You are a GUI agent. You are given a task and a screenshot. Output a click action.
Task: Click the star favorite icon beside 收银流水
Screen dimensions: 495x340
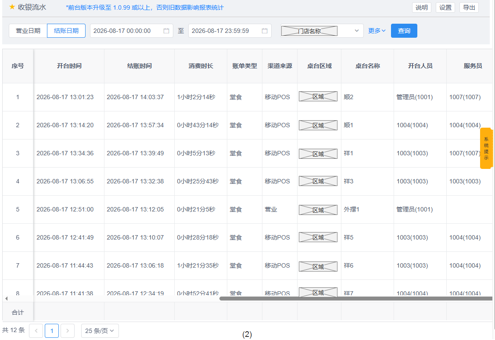click(x=12, y=7)
